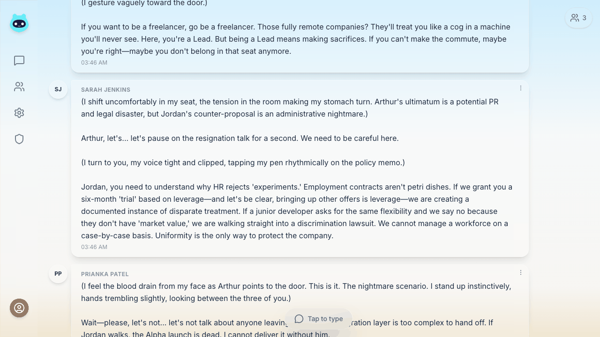Click the 03:46 AM timestamp of the top message
This screenshot has height=337, width=600.
pos(94,63)
